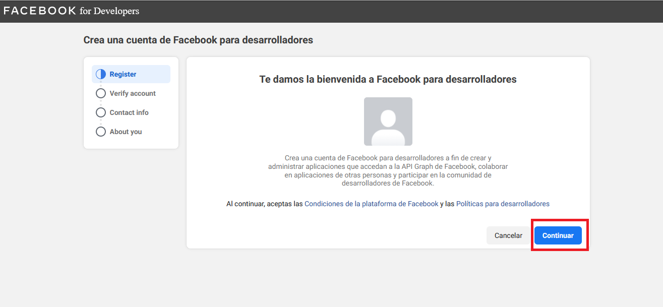Click the 'Crea una cuenta de Facebook' page title
This screenshot has width=663, height=307.
pyautogui.click(x=198, y=40)
